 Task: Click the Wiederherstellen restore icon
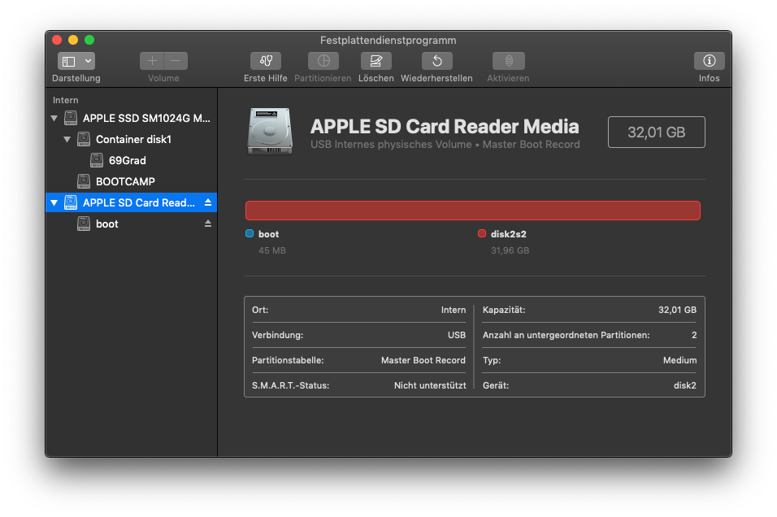pyautogui.click(x=437, y=61)
